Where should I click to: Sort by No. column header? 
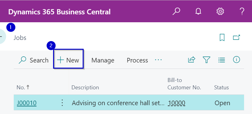pos(23,87)
